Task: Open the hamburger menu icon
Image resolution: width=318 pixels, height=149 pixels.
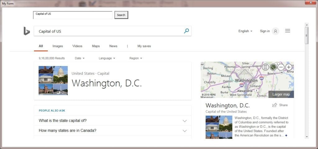Action: pyautogui.click(x=288, y=31)
